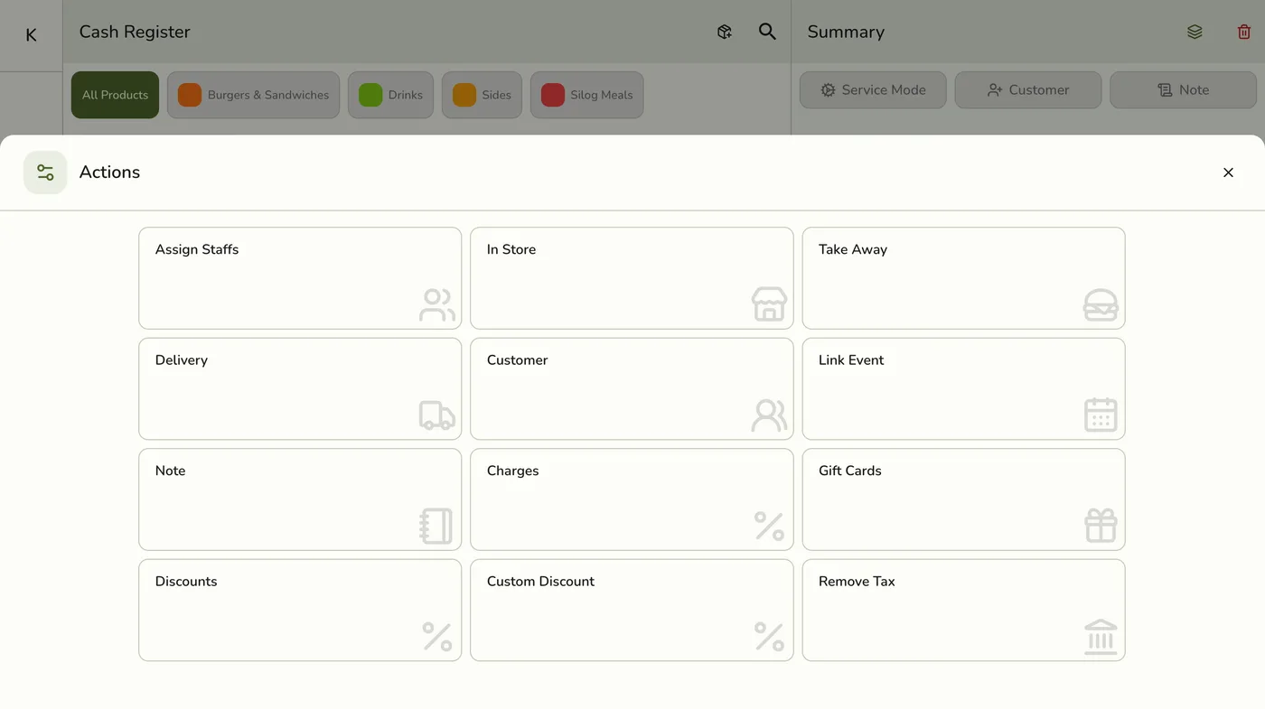This screenshot has height=709, width=1265.
Task: Click the Customer button in Summary
Action: (1028, 90)
